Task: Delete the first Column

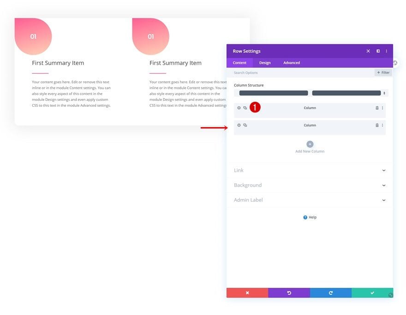Action: (x=377, y=107)
